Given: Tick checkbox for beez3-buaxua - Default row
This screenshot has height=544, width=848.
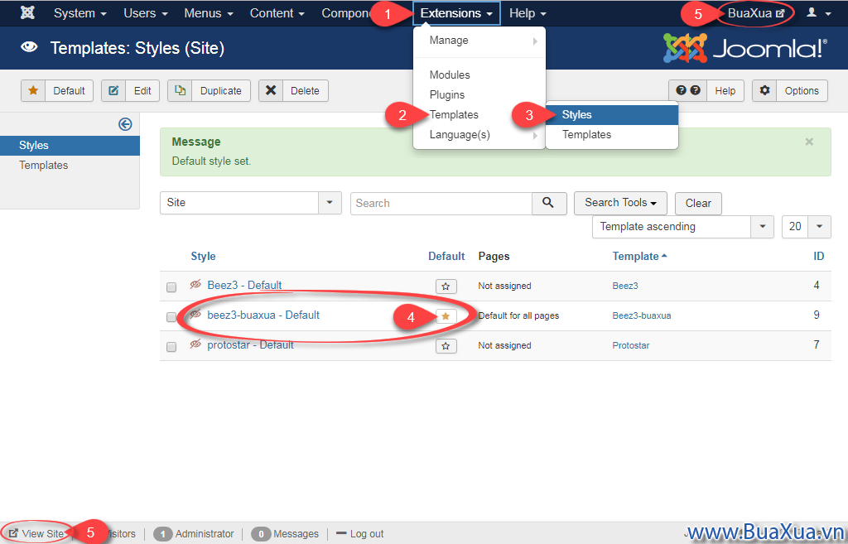Looking at the screenshot, I should click(x=171, y=317).
